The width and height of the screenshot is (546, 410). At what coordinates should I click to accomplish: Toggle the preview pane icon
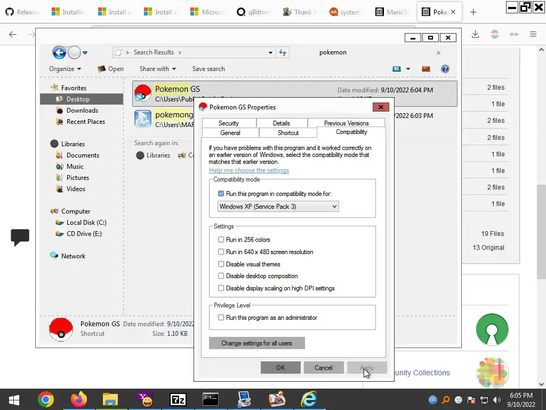pos(426,69)
